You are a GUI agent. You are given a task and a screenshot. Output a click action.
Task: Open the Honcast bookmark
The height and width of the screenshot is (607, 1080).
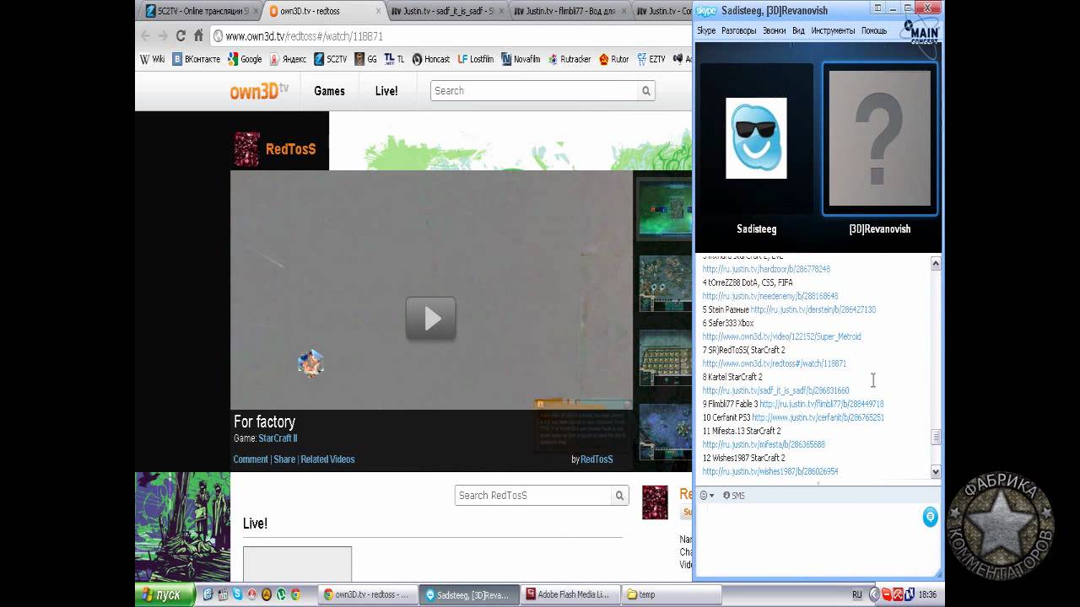tap(430, 59)
